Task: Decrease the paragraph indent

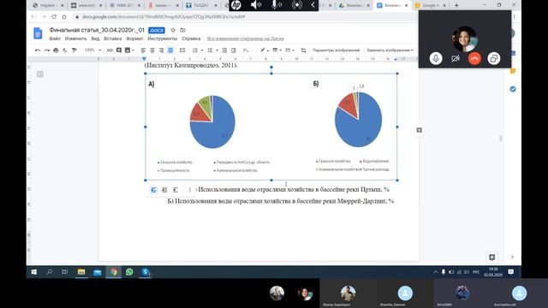Action: tap(224, 50)
